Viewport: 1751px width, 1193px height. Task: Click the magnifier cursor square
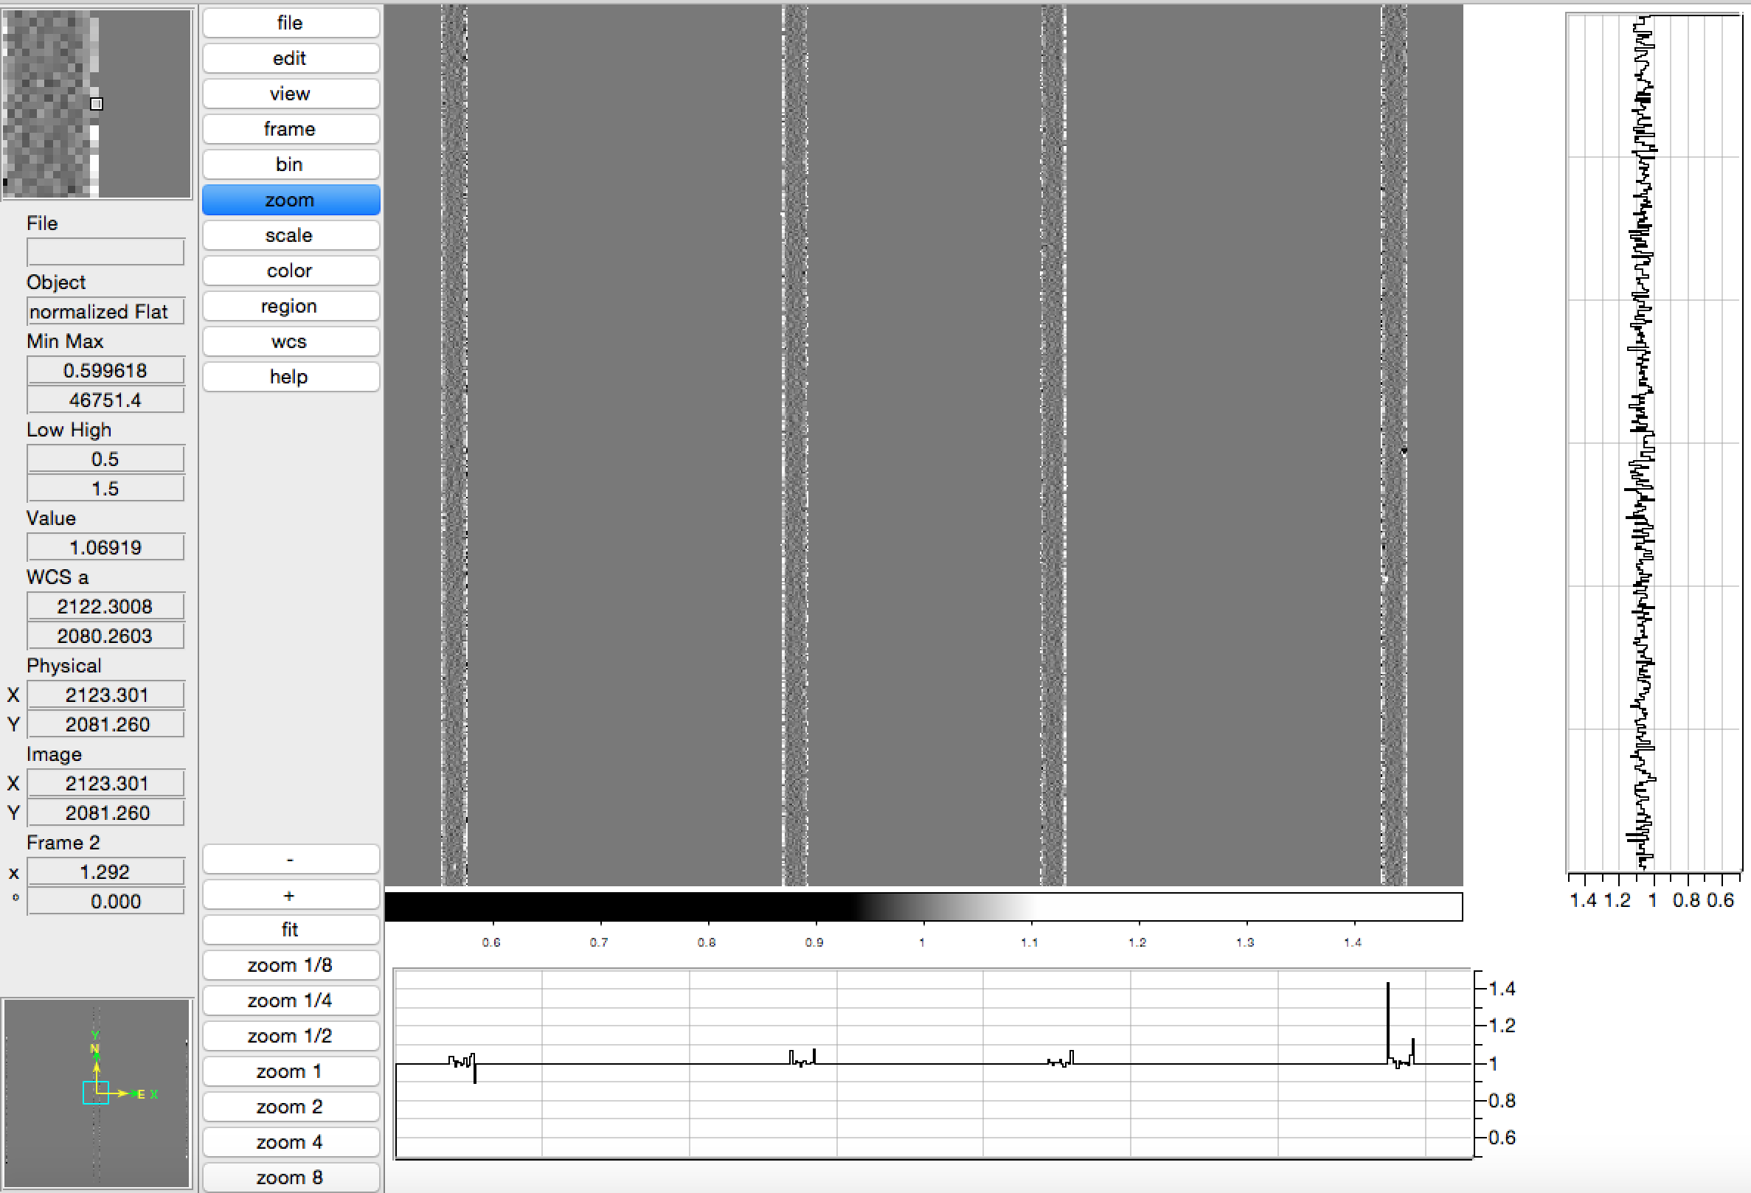coord(97,104)
